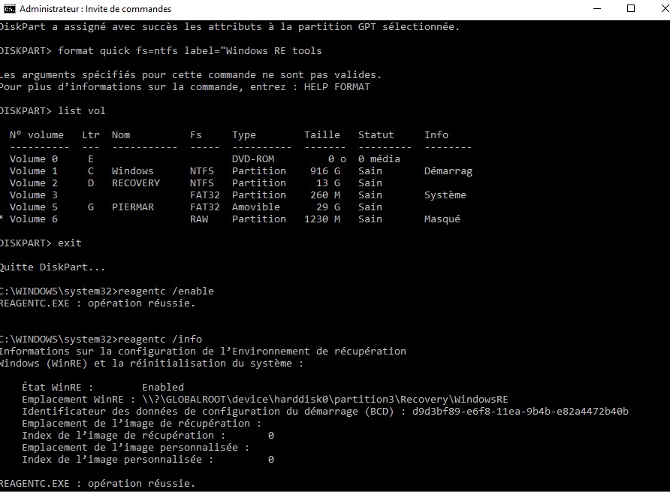This screenshot has height=492, width=670.
Task: Click the 'reagentc /enable' command
Action: [166, 291]
